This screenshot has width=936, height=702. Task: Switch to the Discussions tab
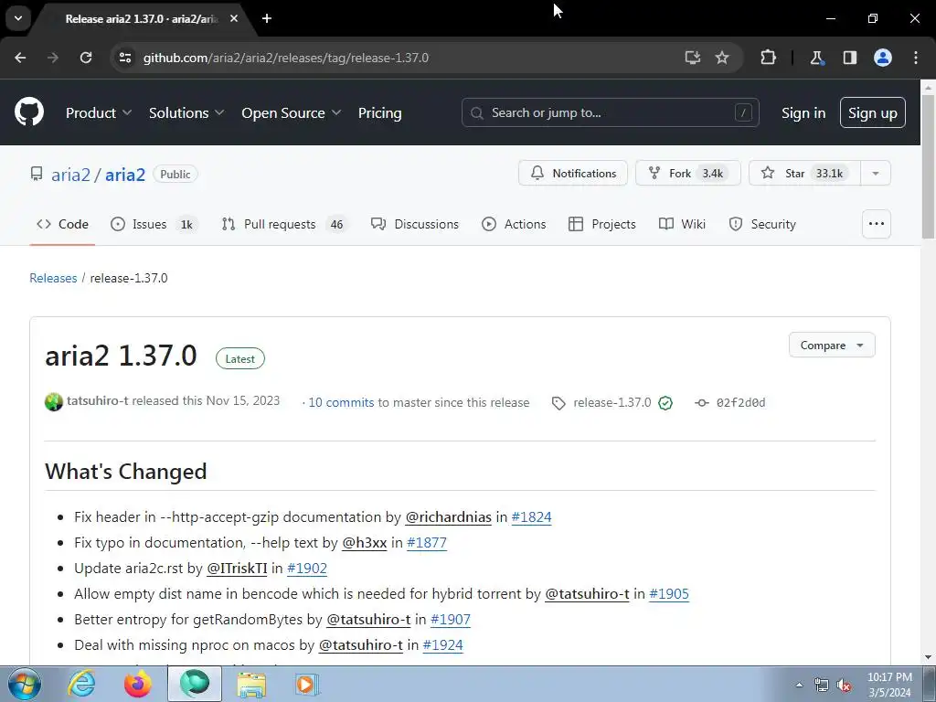[x=415, y=224]
